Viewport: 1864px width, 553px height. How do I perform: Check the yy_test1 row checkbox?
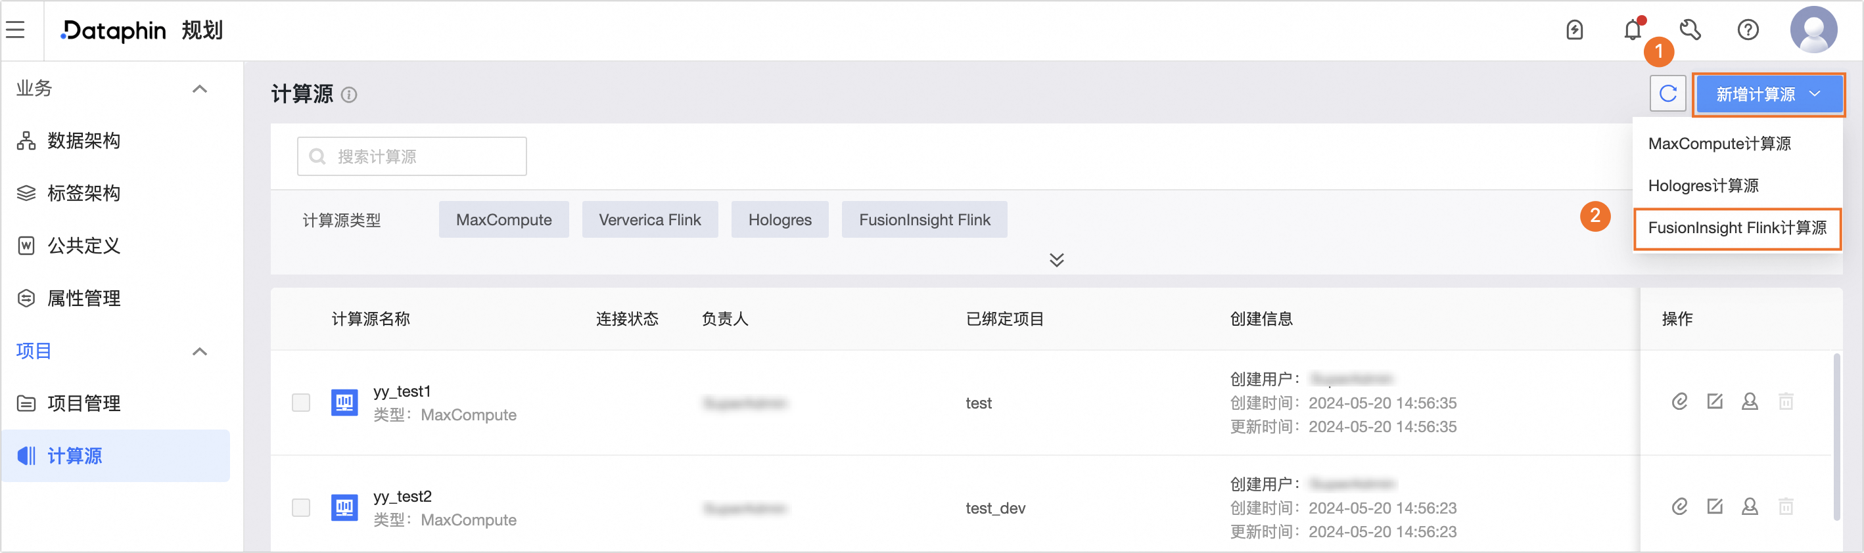(x=301, y=403)
